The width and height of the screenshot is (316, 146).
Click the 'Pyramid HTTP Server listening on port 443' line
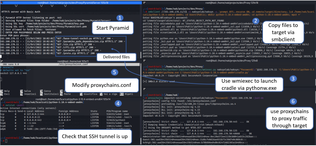tap(31, 18)
